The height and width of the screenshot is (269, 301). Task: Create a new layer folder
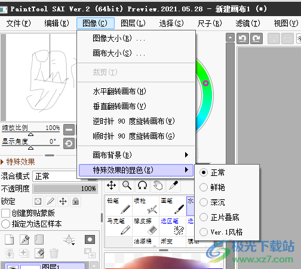coord(39,239)
